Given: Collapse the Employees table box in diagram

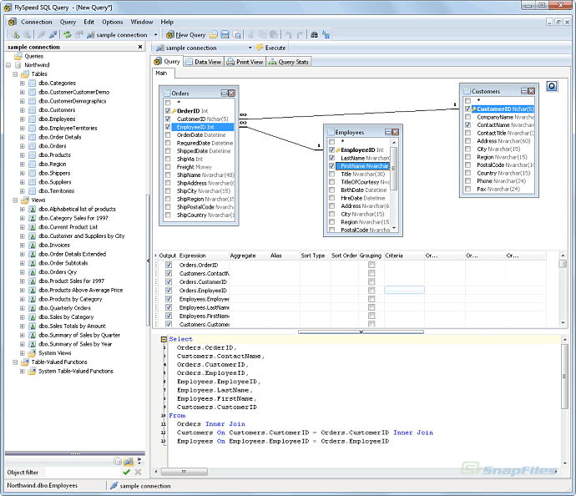Looking at the screenshot, I should 388,132.
